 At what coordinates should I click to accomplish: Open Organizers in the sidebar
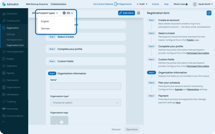12,66
